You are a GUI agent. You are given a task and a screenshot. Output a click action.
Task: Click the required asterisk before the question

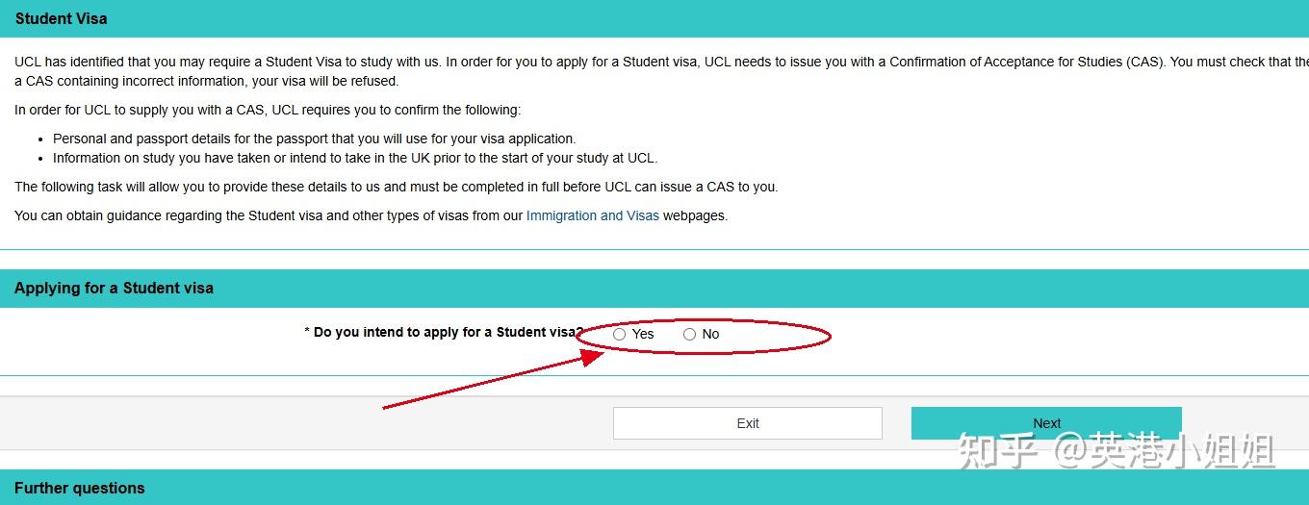[307, 332]
